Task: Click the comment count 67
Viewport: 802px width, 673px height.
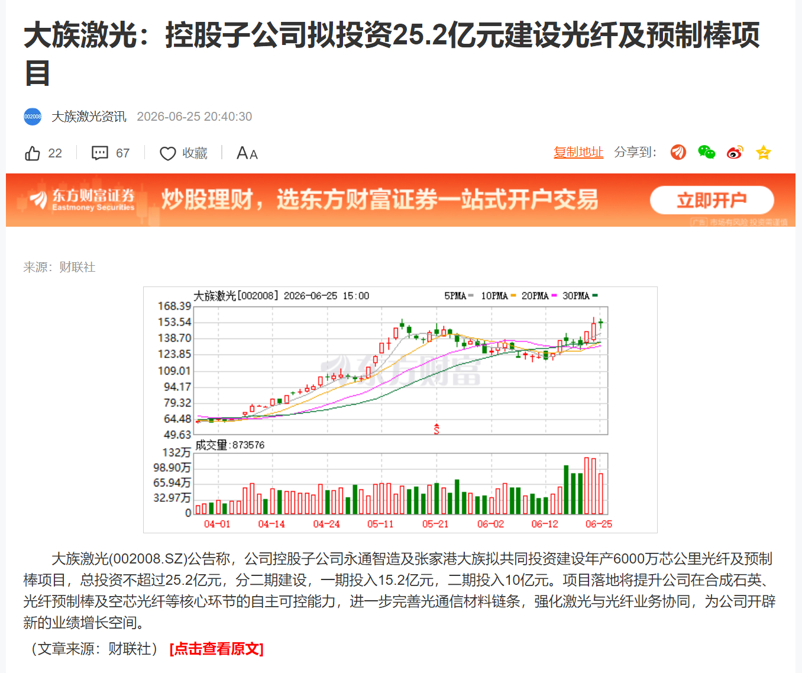Action: tap(122, 153)
